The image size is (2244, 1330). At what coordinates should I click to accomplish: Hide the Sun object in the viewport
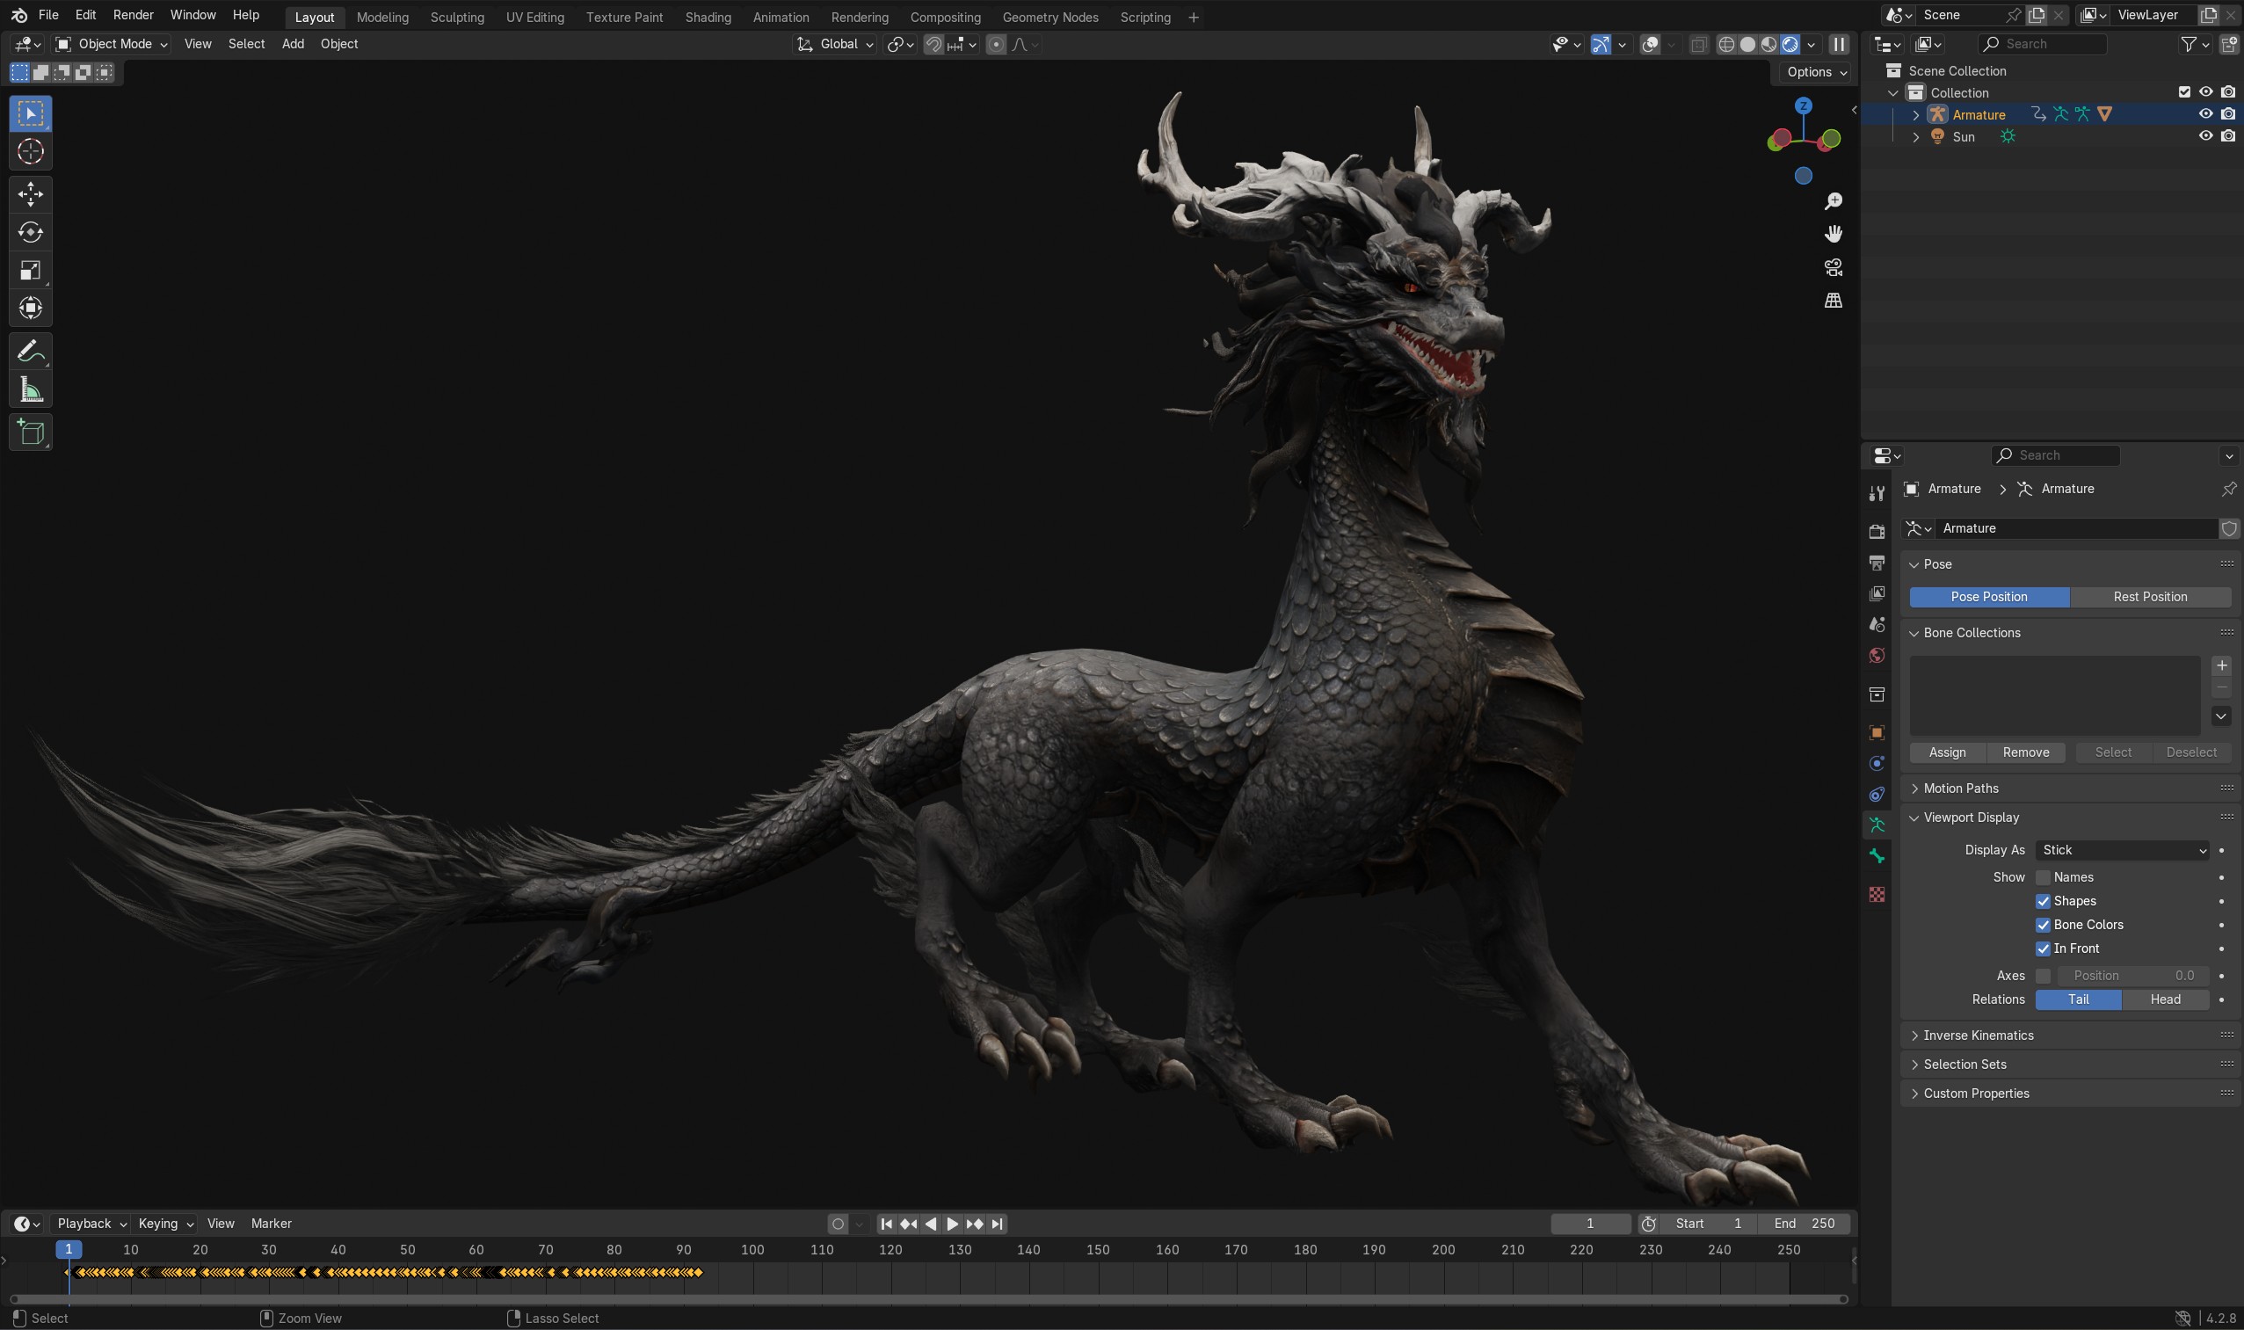pos(2205,136)
